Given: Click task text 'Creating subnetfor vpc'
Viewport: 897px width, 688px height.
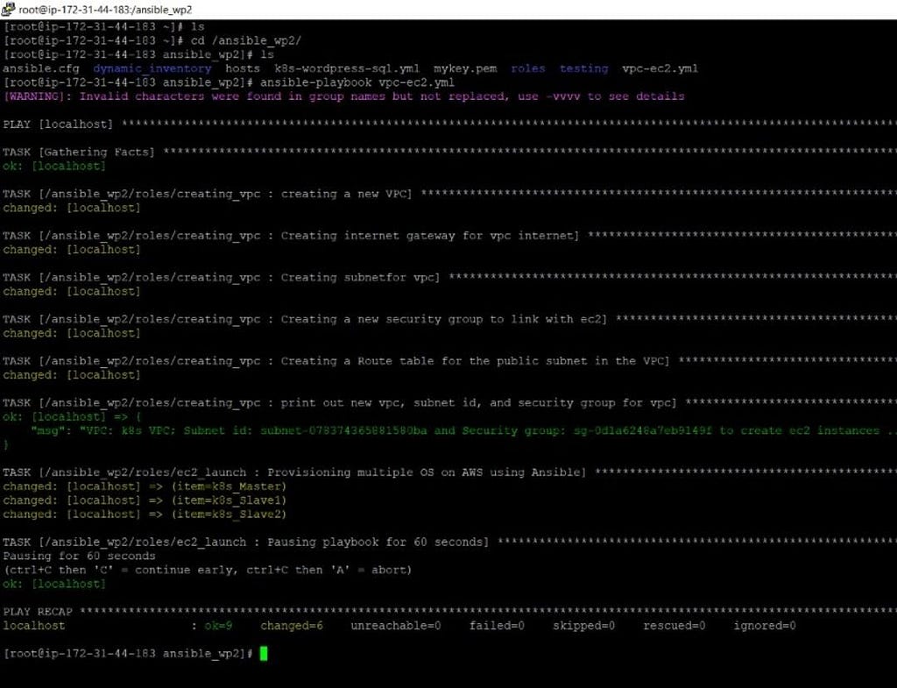Looking at the screenshot, I should coord(357,278).
